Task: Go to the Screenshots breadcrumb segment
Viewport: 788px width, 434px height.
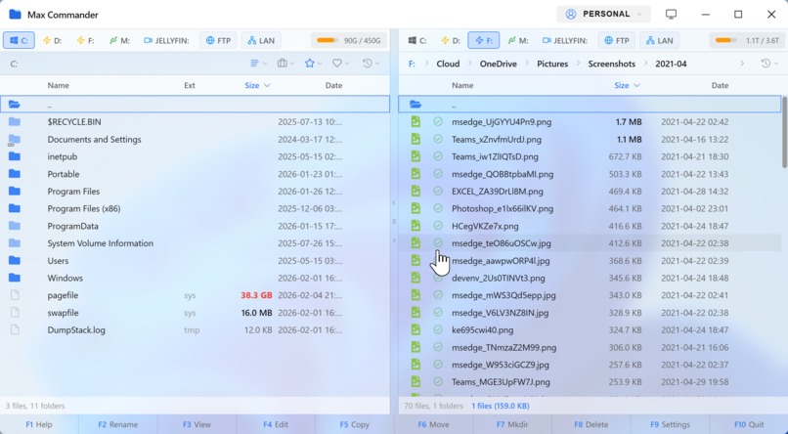Action: click(x=612, y=64)
